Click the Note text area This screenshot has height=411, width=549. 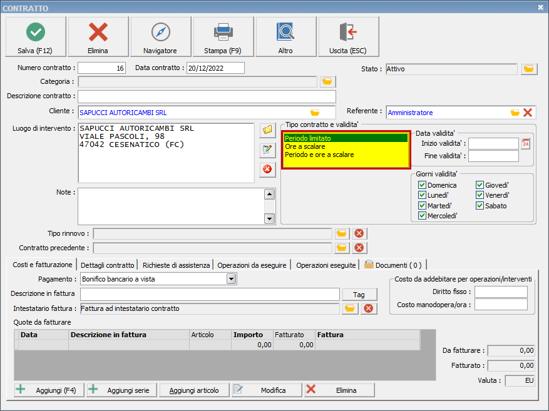pos(172,206)
